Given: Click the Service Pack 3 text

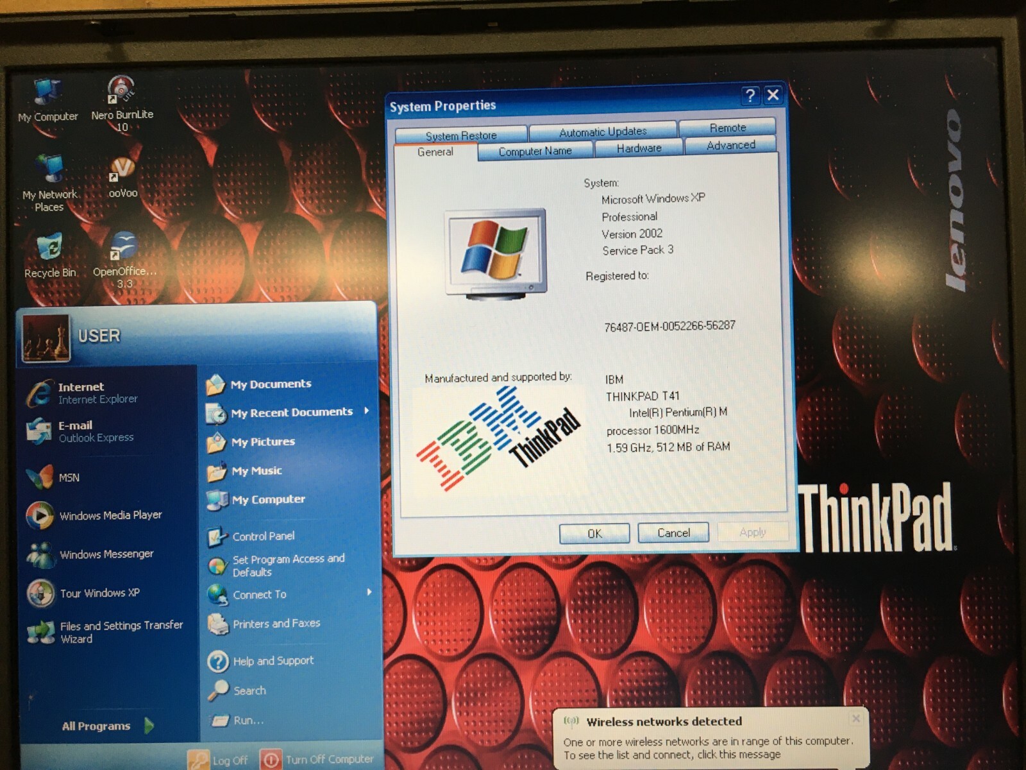Looking at the screenshot, I should point(637,250).
